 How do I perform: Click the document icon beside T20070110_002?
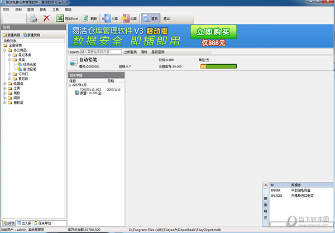coord(77,93)
